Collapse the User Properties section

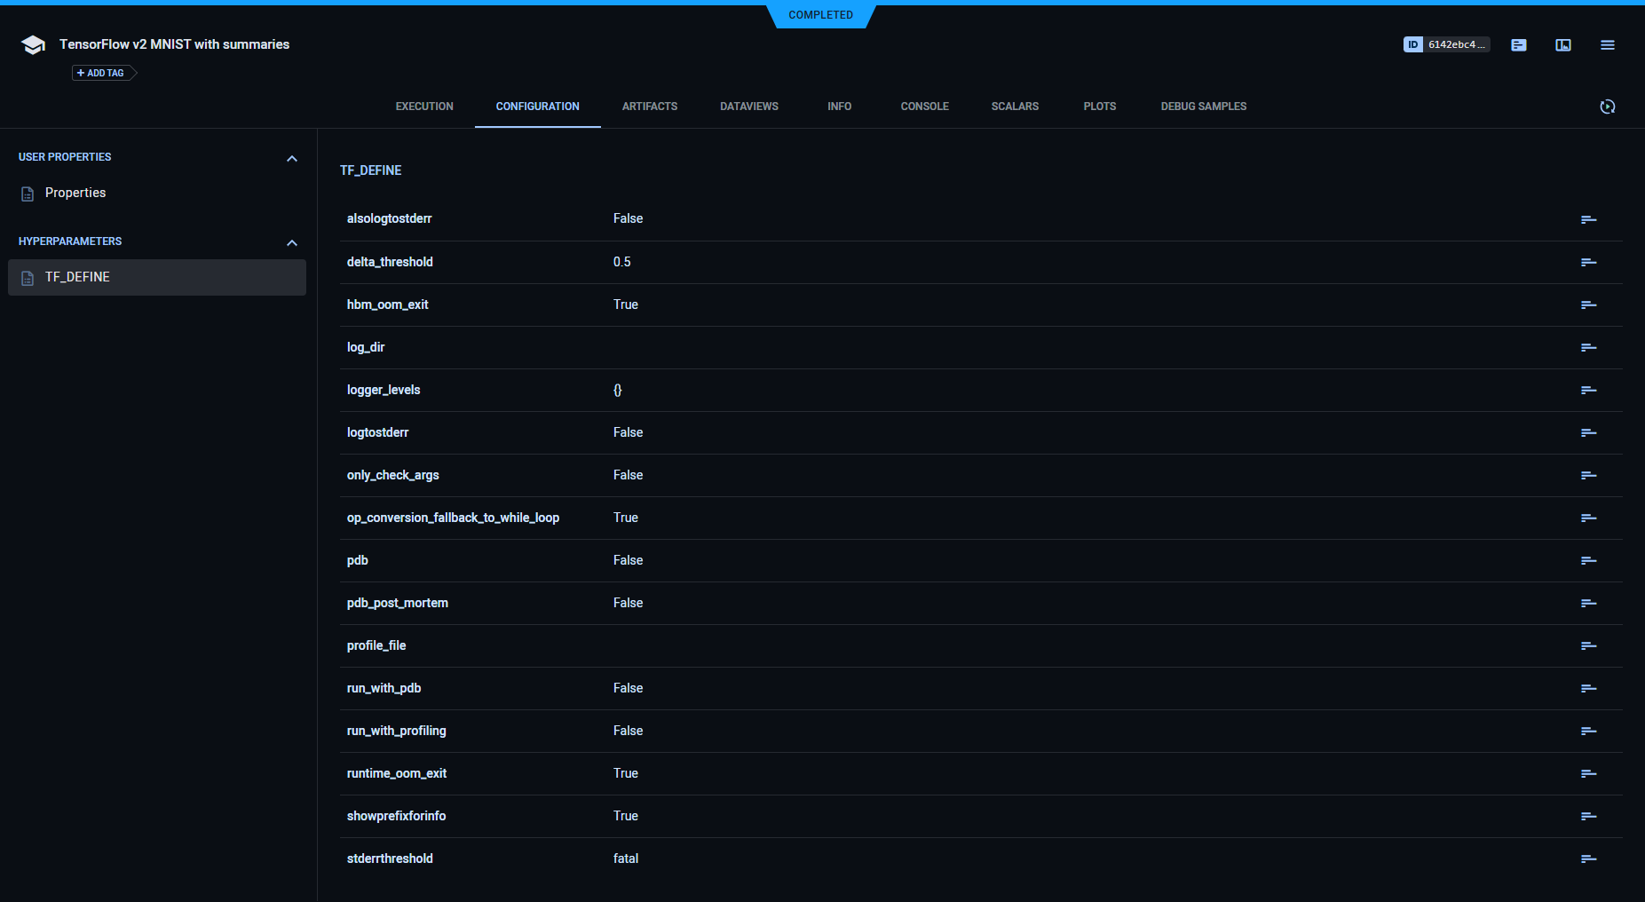tap(292, 158)
